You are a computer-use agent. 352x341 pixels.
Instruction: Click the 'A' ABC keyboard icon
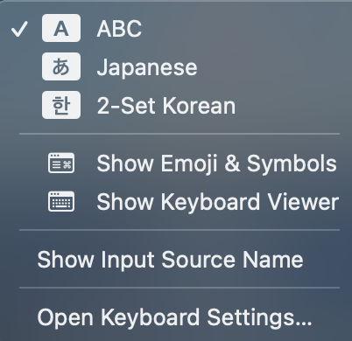pyautogui.click(x=61, y=28)
